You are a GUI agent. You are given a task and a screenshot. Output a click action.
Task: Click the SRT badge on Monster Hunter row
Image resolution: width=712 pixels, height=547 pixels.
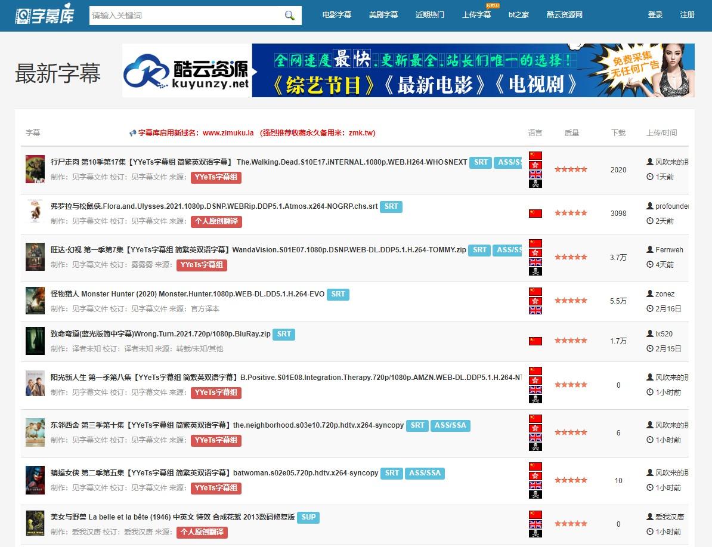pyautogui.click(x=338, y=294)
